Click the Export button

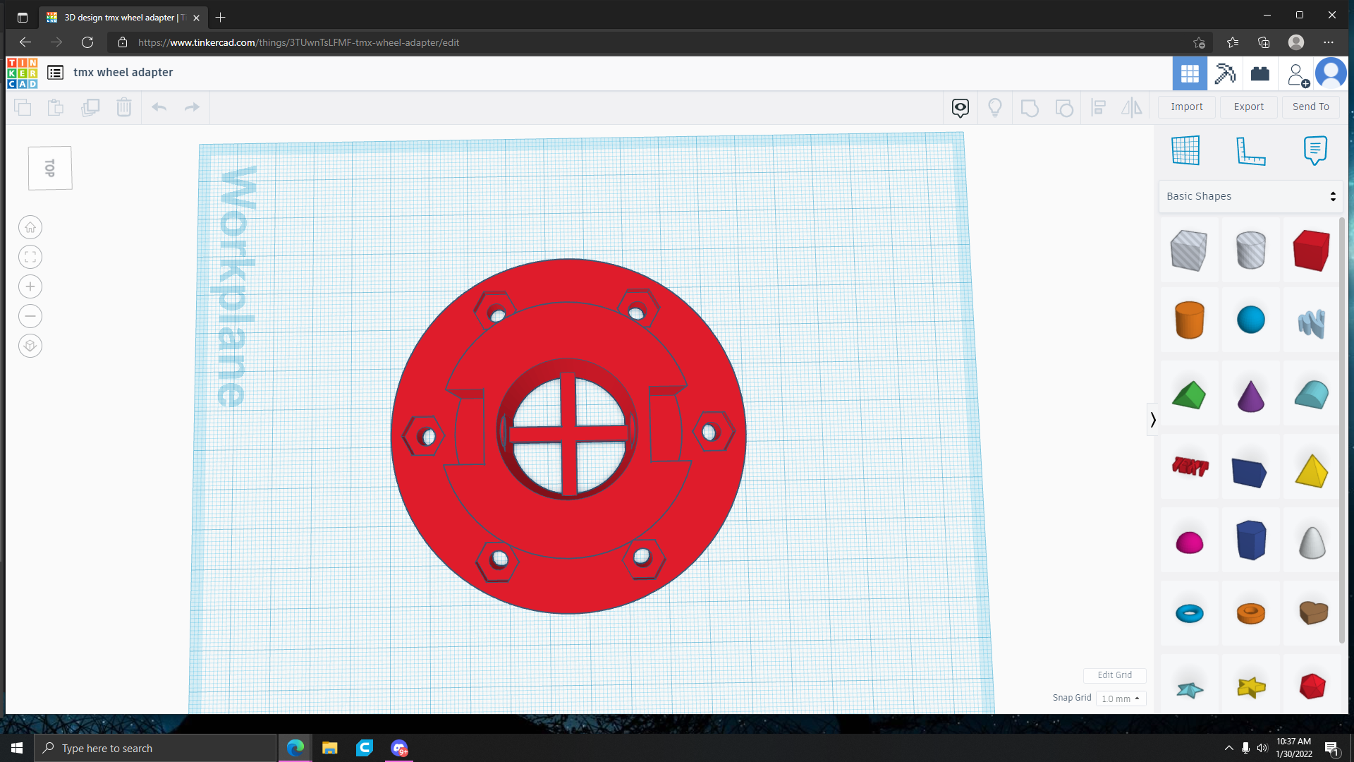click(x=1248, y=107)
